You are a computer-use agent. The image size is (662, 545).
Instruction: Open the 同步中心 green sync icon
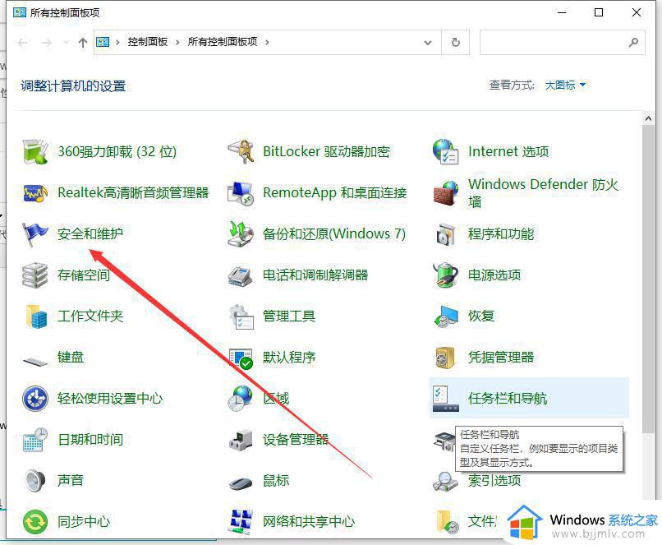[x=35, y=522]
